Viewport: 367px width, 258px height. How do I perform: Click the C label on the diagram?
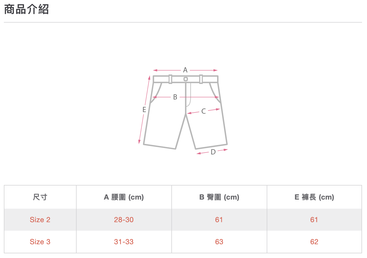(203, 111)
